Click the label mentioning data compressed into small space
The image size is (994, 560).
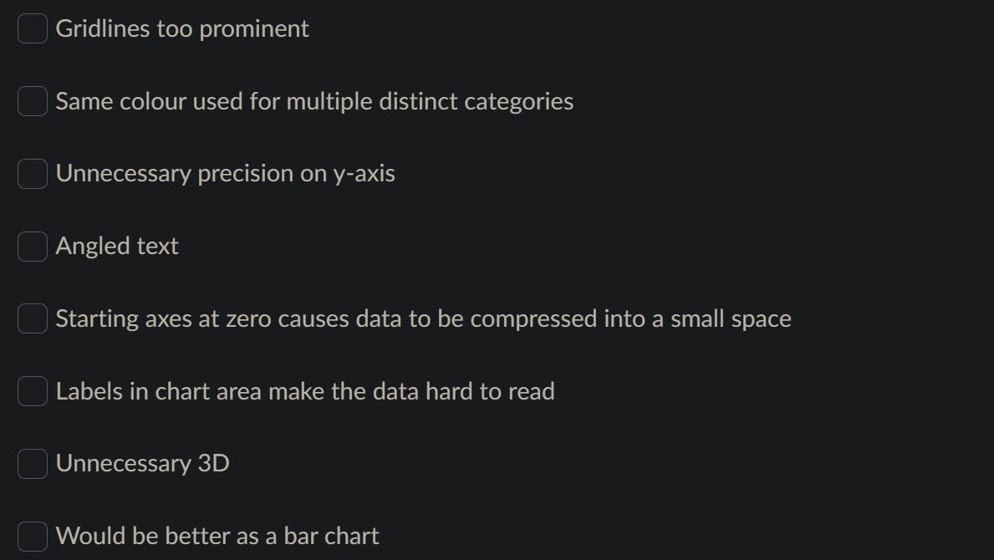coord(423,318)
